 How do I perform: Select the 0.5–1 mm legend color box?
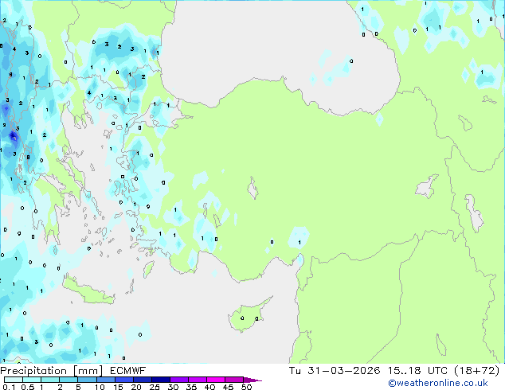(x=32, y=380)
